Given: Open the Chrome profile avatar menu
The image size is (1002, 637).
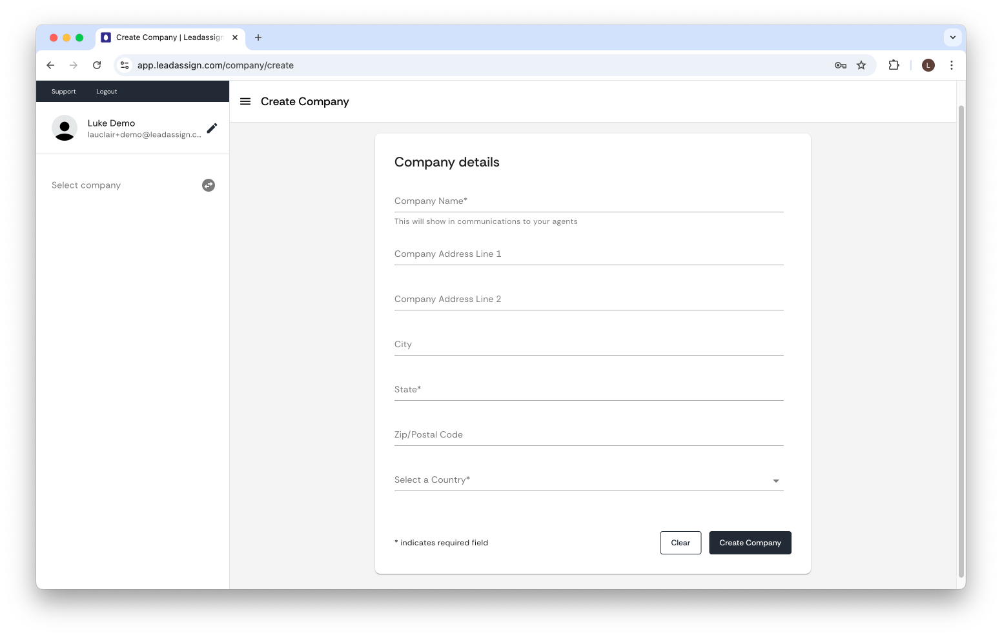Looking at the screenshot, I should (x=928, y=65).
